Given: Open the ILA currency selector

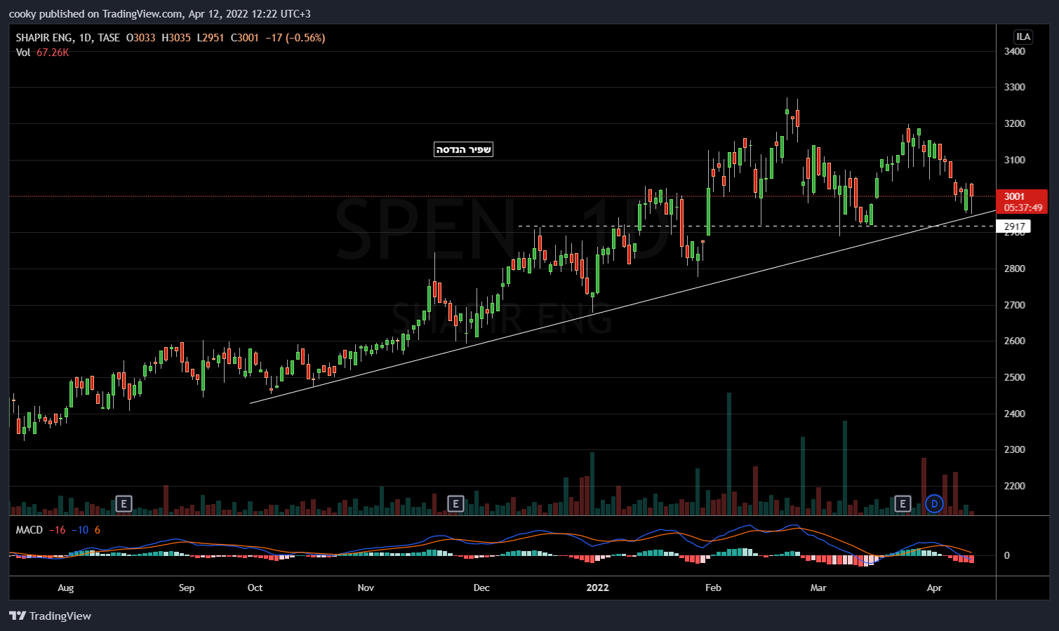Looking at the screenshot, I should 1023,36.
